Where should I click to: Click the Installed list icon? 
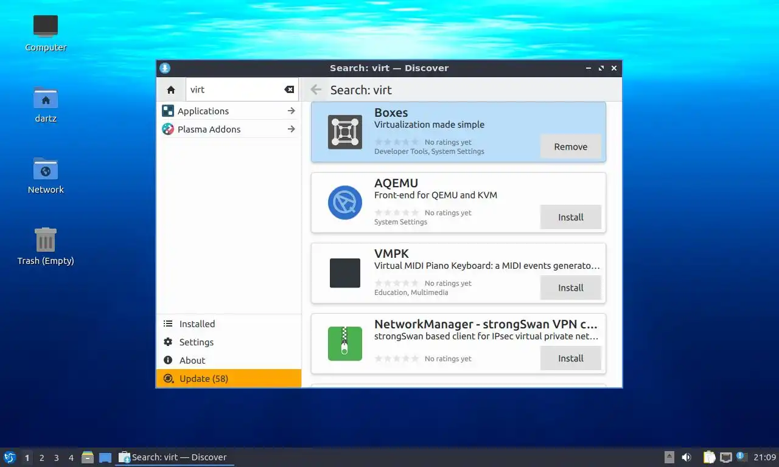[168, 324]
